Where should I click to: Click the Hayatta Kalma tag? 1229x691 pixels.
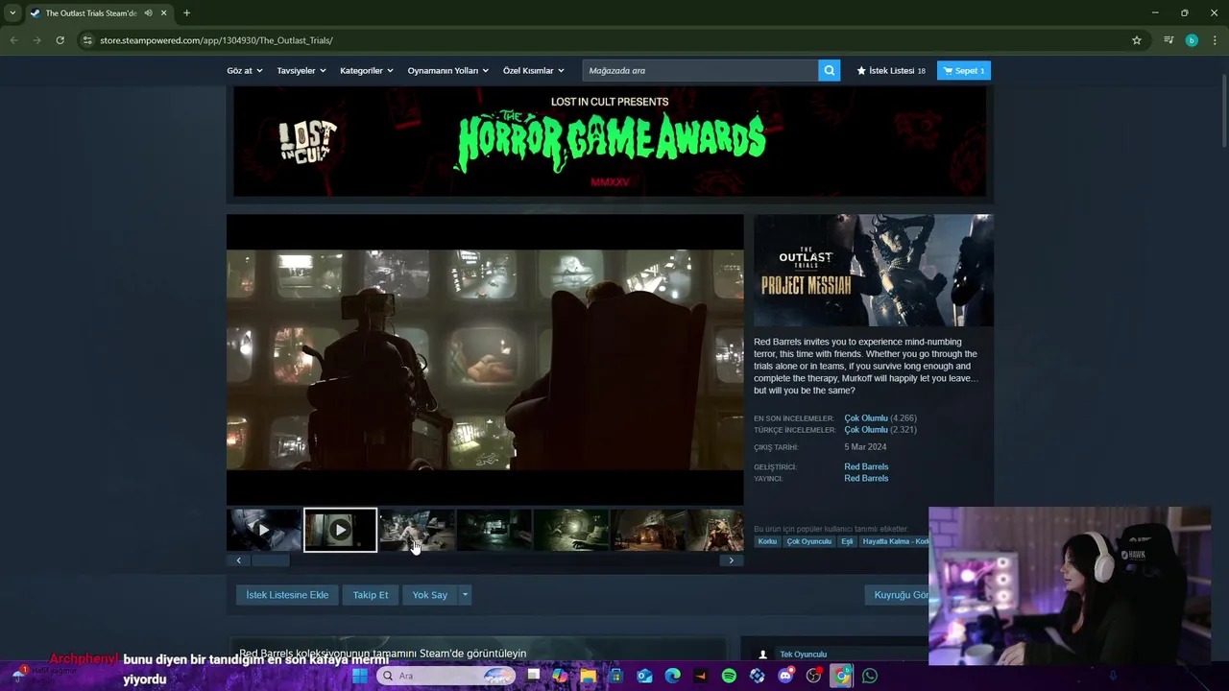[x=895, y=541]
